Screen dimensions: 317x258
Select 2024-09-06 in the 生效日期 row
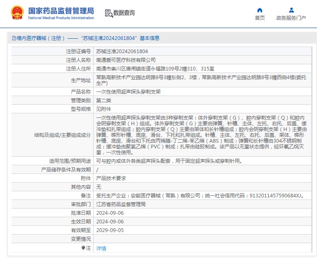110,222
